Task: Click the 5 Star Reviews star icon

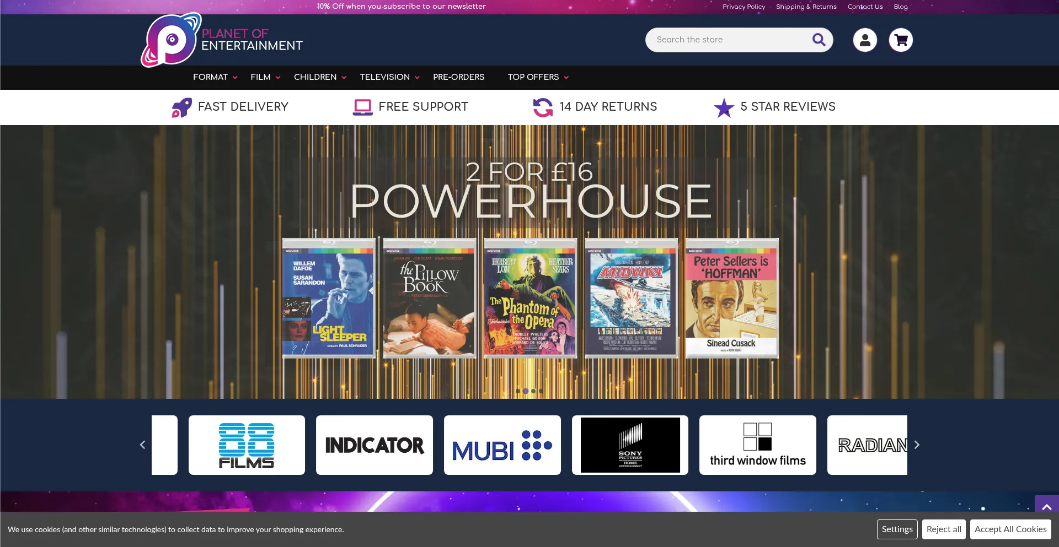Action: [x=724, y=107]
